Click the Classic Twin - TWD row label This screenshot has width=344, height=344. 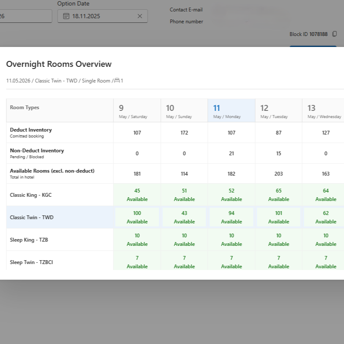[32, 217]
